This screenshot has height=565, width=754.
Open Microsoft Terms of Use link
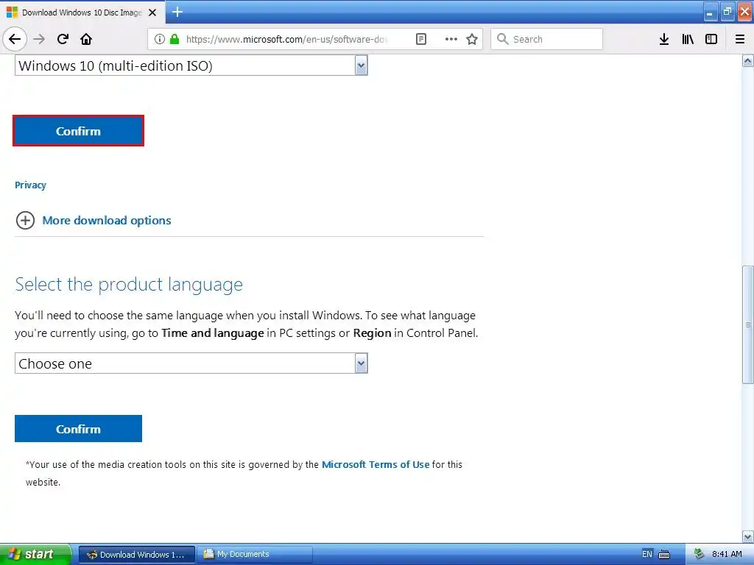(376, 465)
